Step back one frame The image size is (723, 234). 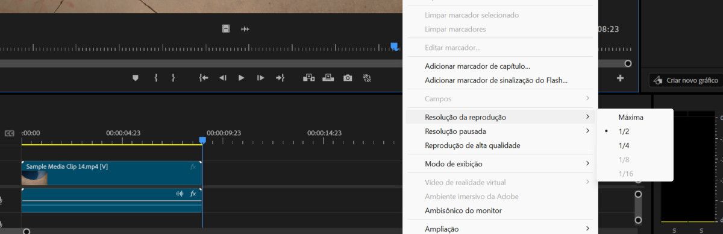(x=223, y=78)
